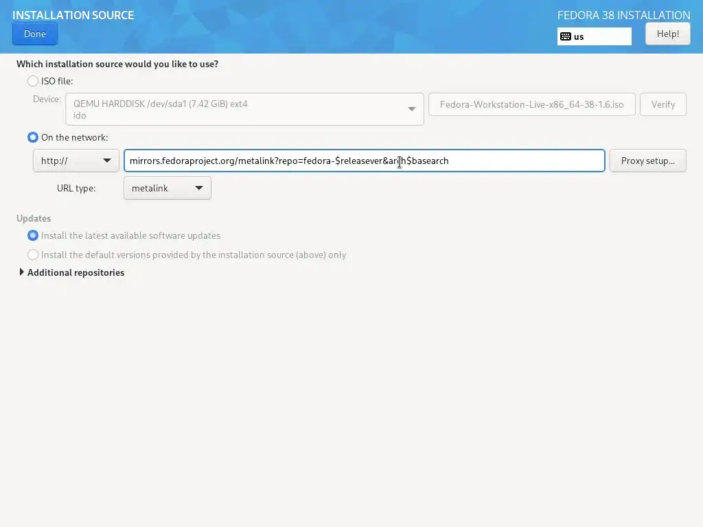This screenshot has width=703, height=527.
Task: Open the http:// protocol dropdown
Action: 76,161
